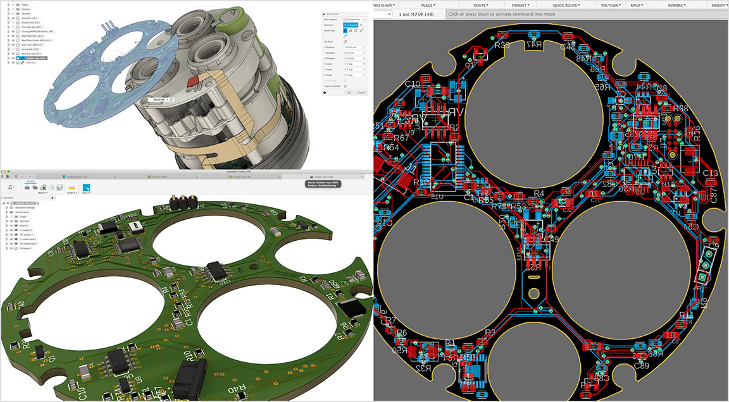Switch to the Condor_eagle document tab
The image size is (729, 402).
77,177
